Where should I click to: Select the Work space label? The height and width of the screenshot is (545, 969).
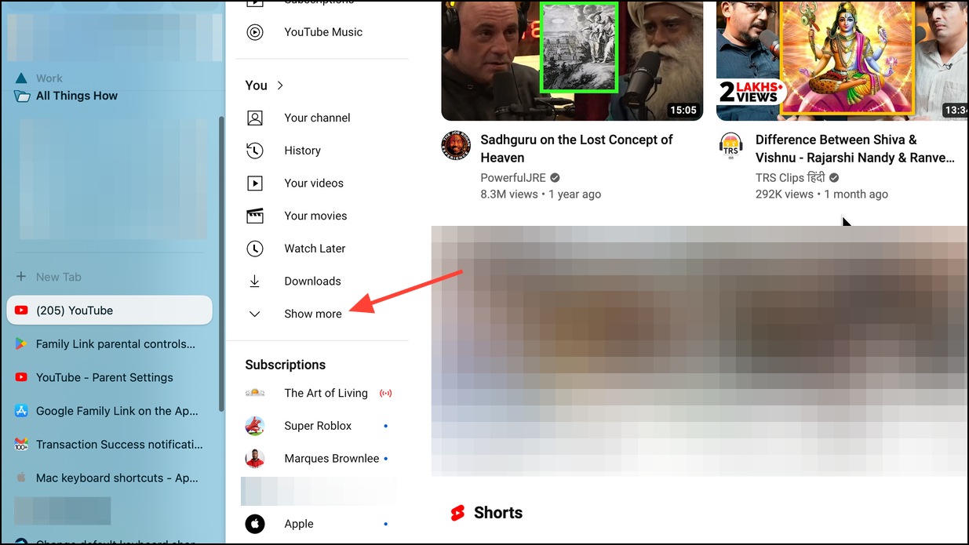(x=49, y=78)
